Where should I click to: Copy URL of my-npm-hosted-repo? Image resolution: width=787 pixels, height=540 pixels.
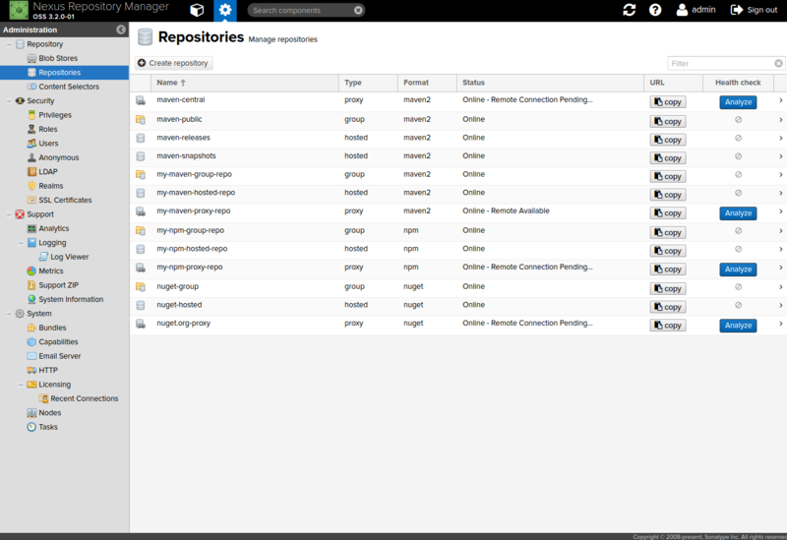[668, 251]
